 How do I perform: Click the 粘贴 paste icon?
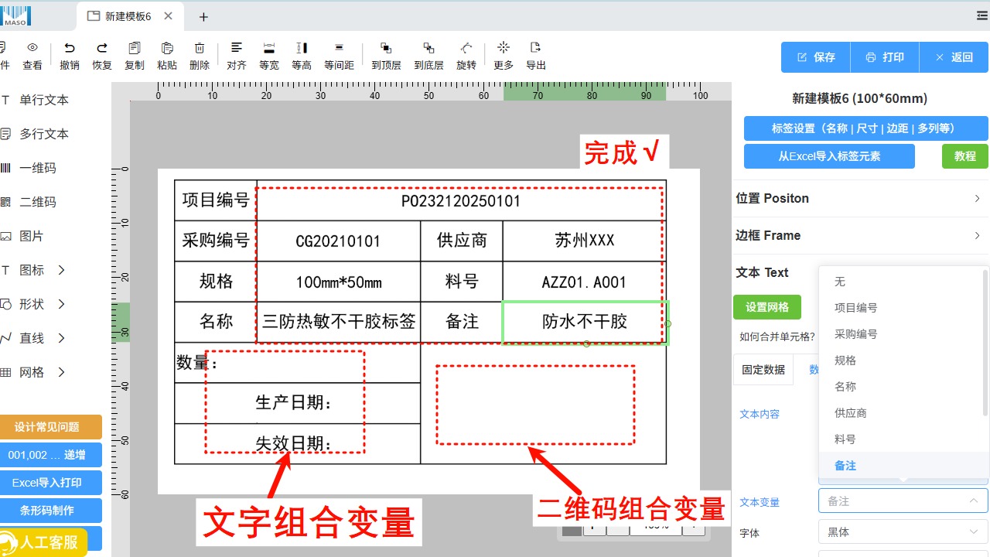pyautogui.click(x=167, y=48)
